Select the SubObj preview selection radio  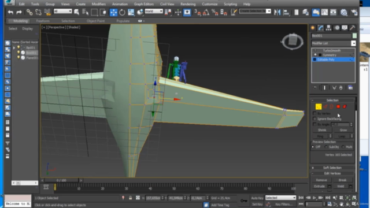pos(326,147)
